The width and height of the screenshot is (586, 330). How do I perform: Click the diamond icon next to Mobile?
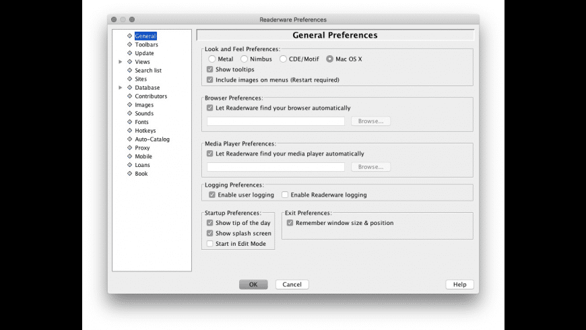[130, 156]
